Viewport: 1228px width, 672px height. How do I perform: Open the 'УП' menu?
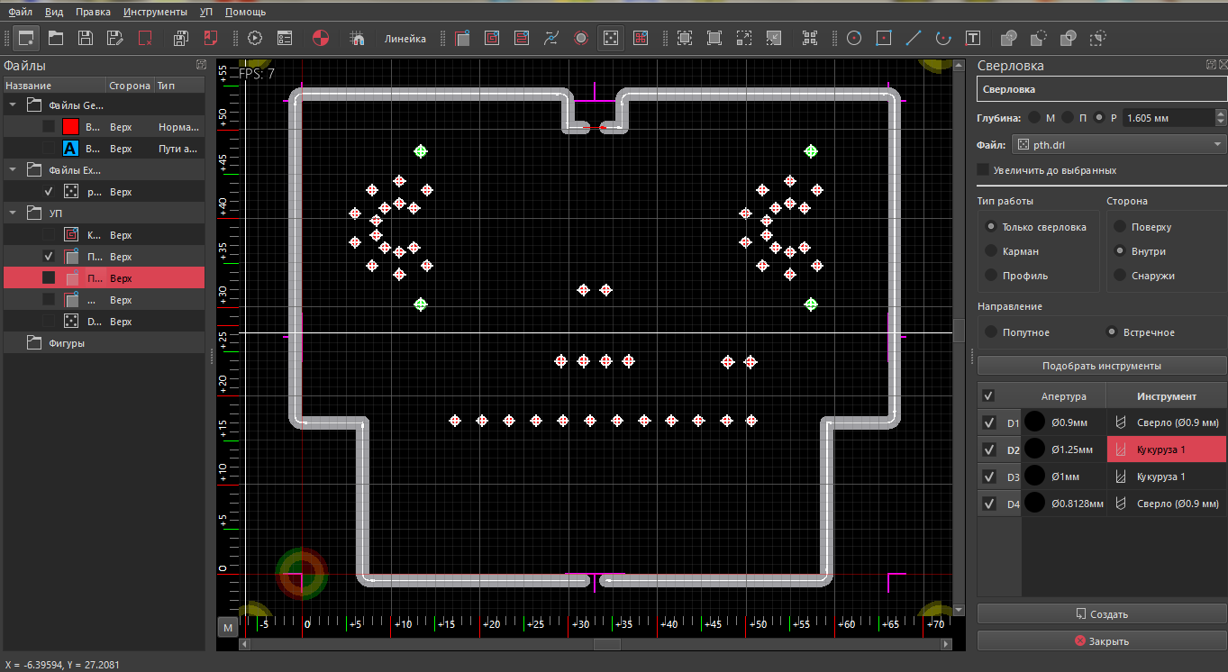[206, 12]
